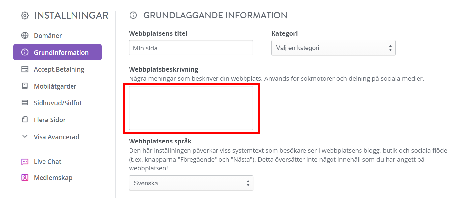The image size is (461, 198).
Task: Expand Visa Avancerad chevron
Action: [25, 136]
